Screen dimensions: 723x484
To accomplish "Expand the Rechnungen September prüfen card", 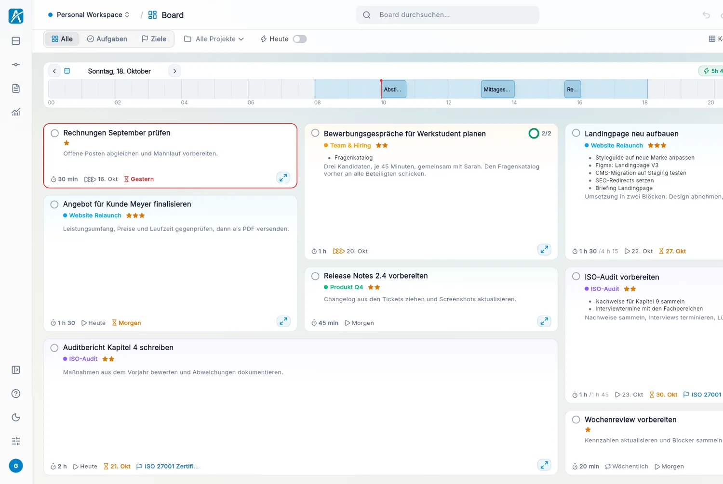I will [x=283, y=178].
